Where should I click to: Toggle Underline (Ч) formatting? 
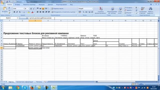point(20,12)
